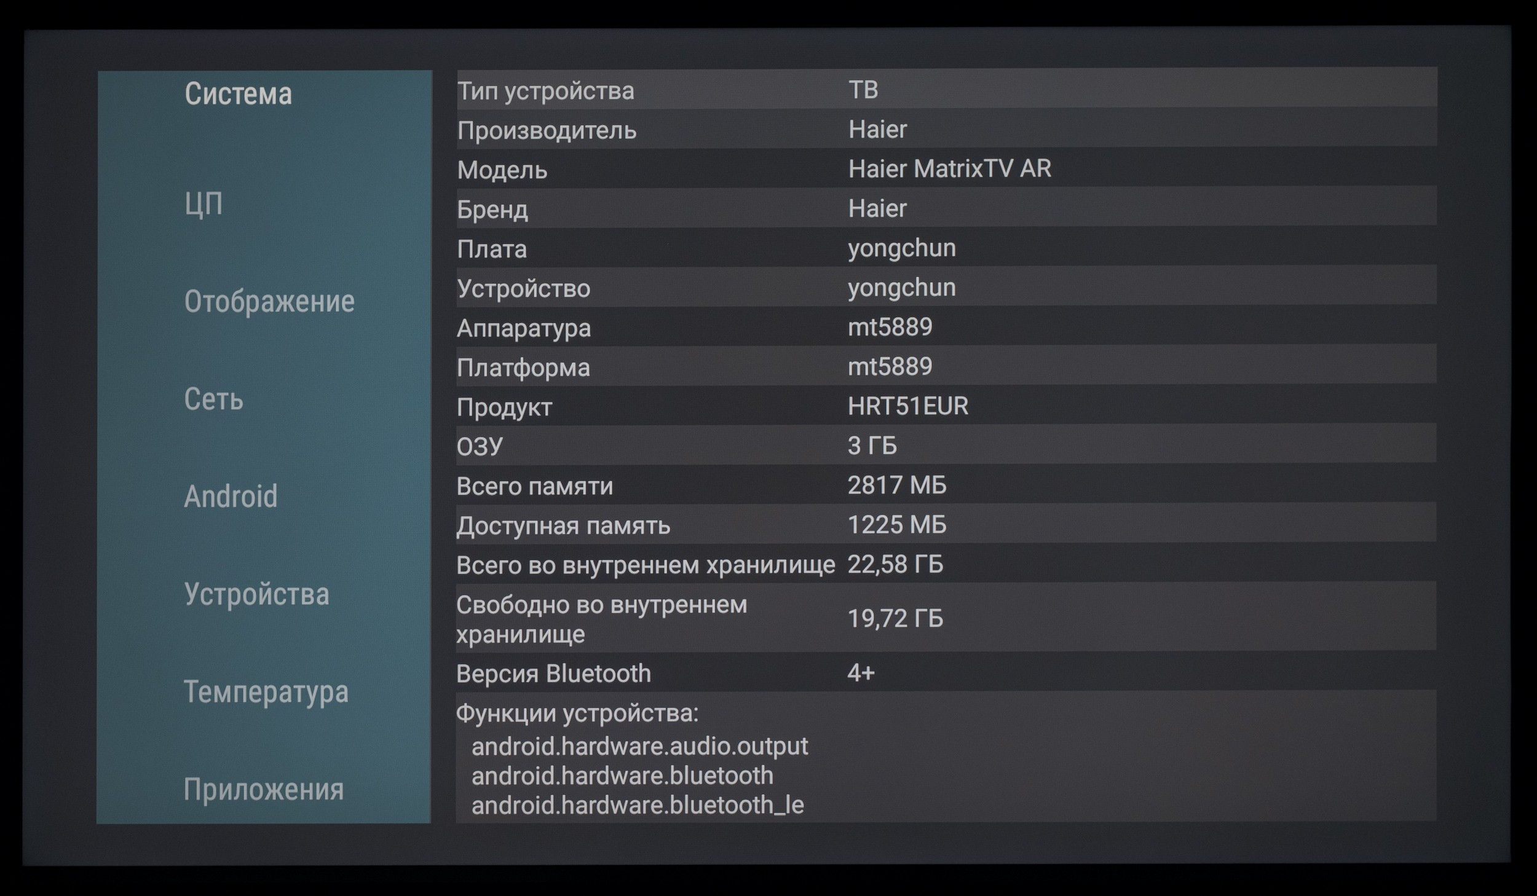Switch to the Отображение section
This screenshot has height=896, width=1537.
click(269, 301)
